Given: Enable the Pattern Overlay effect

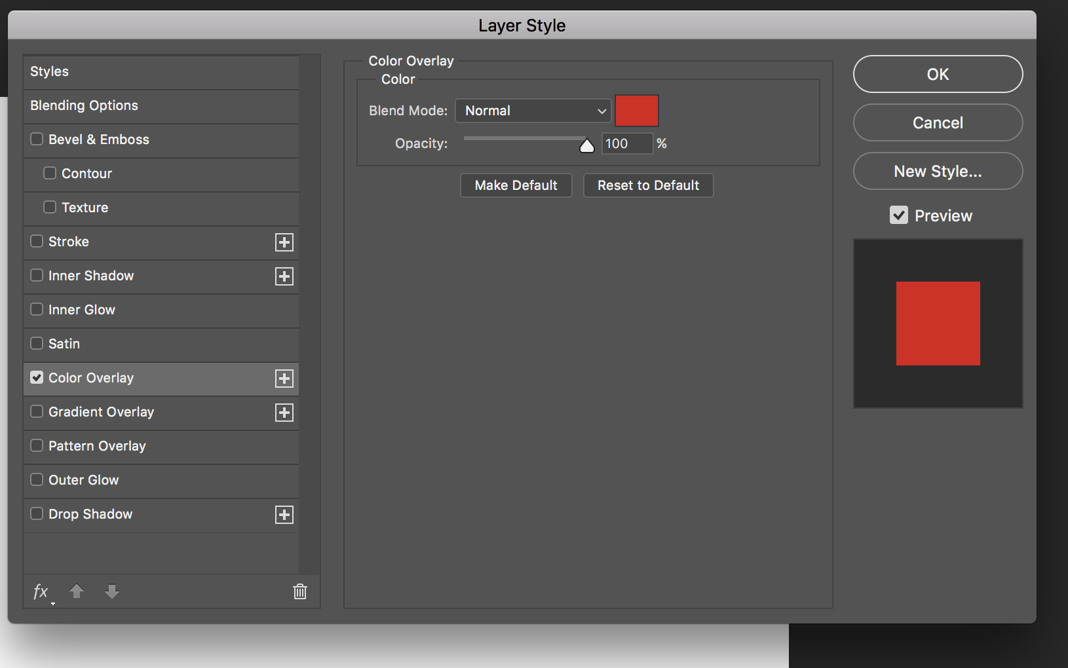Looking at the screenshot, I should (x=37, y=445).
